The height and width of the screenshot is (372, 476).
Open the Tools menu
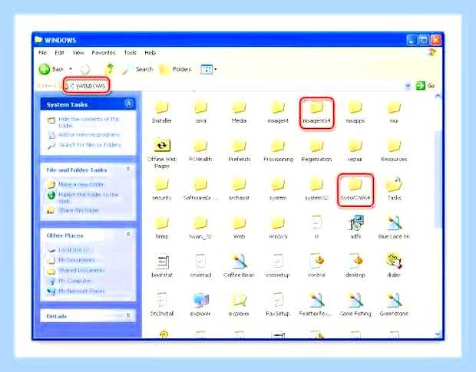130,53
